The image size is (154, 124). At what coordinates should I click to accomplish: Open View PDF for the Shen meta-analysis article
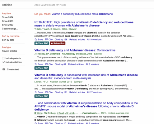(42, 96)
